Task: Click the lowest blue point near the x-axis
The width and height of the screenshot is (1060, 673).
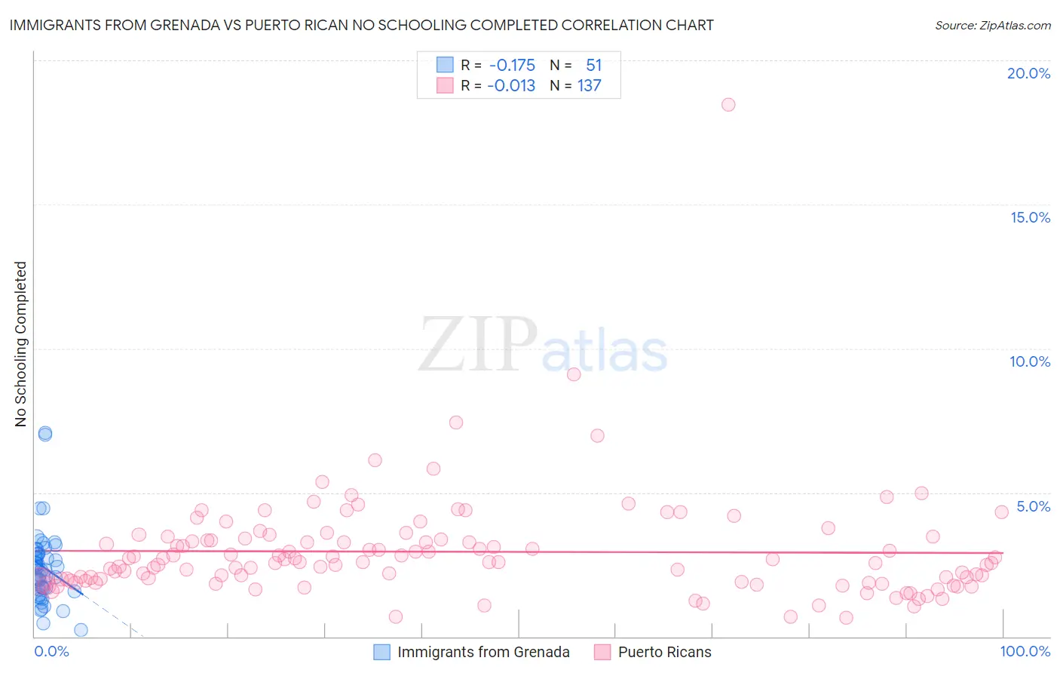Action: pos(81,630)
